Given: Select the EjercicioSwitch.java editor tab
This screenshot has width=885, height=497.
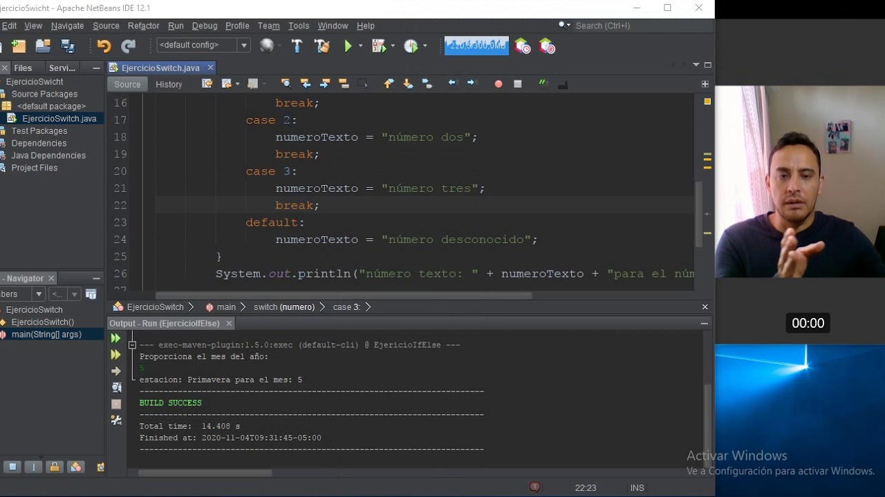Looking at the screenshot, I should pyautogui.click(x=160, y=68).
